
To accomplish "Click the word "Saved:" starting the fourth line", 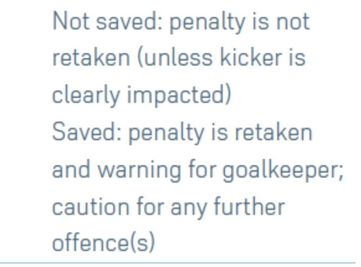I will 87,132.
